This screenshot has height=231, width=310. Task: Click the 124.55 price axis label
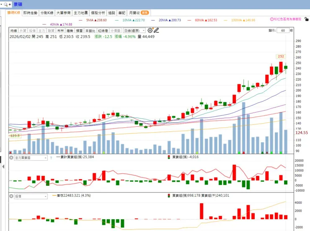(302, 133)
